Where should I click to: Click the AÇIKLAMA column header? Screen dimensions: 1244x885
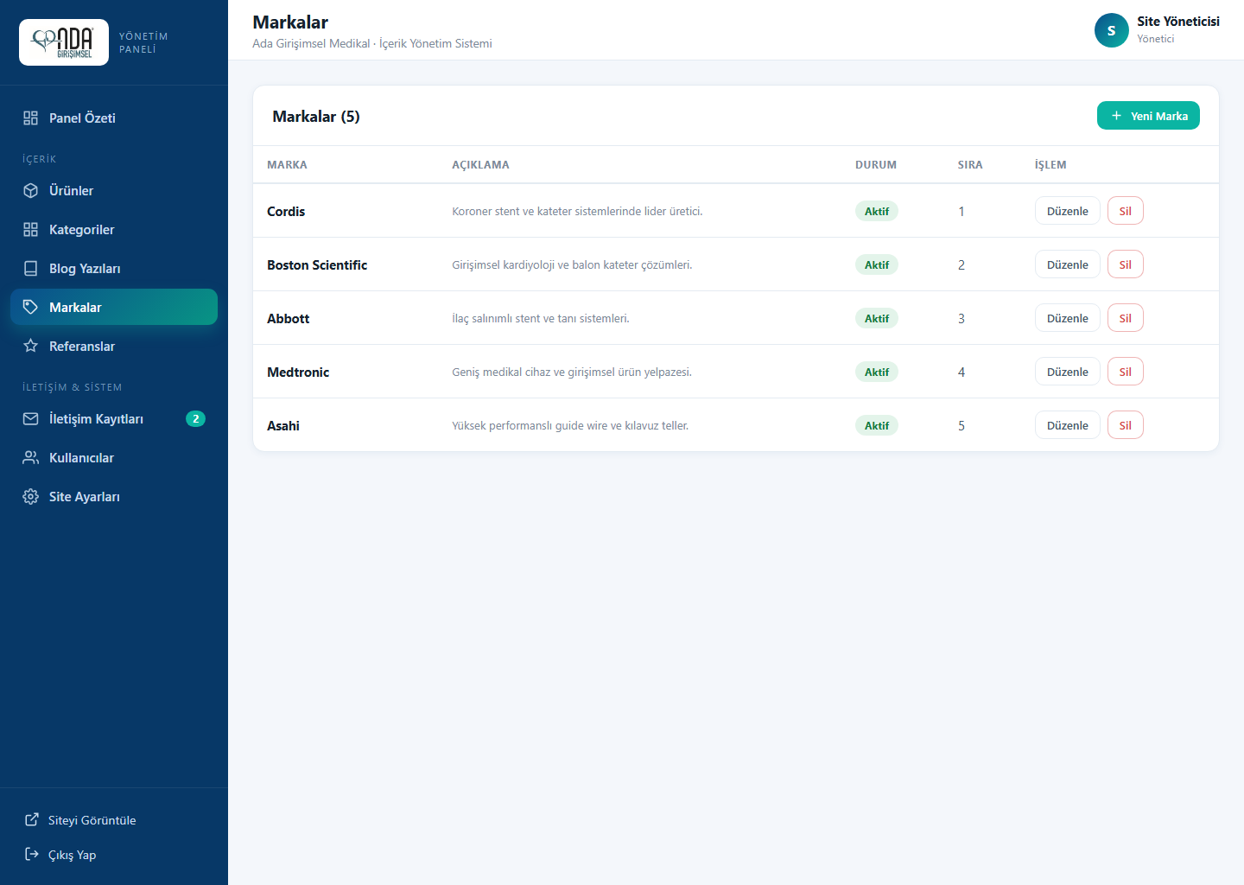480,165
